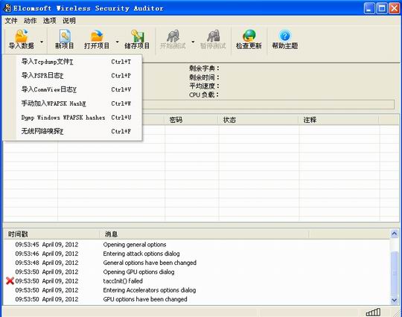Image resolution: width=402 pixels, height=317 pixels.
Task: Select log row 'Entering attack options dialog'
Action: (x=197, y=254)
